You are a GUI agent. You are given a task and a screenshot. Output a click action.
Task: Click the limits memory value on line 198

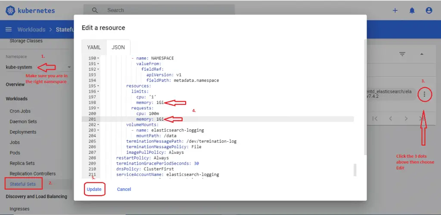[160, 103]
